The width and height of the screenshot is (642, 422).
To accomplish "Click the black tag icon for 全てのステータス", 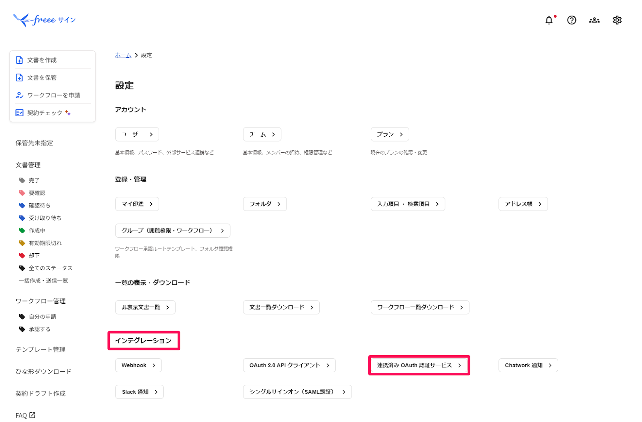I will pyautogui.click(x=22, y=268).
